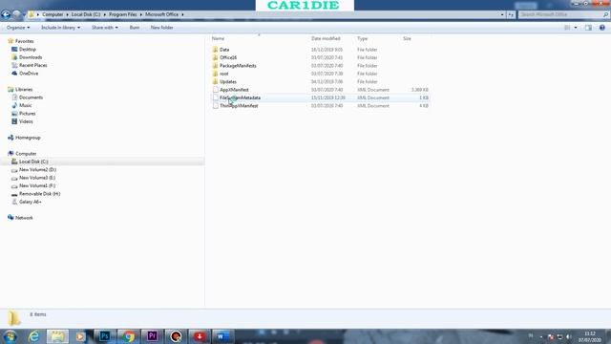This screenshot has height=344, width=611.
Task: Click the Updates folder icon
Action: click(x=215, y=81)
